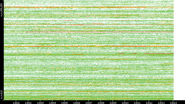The image size is (185, 104).
Task: Click the x.x.255.255 axis label
Action: pyautogui.click(x=2, y=10)
